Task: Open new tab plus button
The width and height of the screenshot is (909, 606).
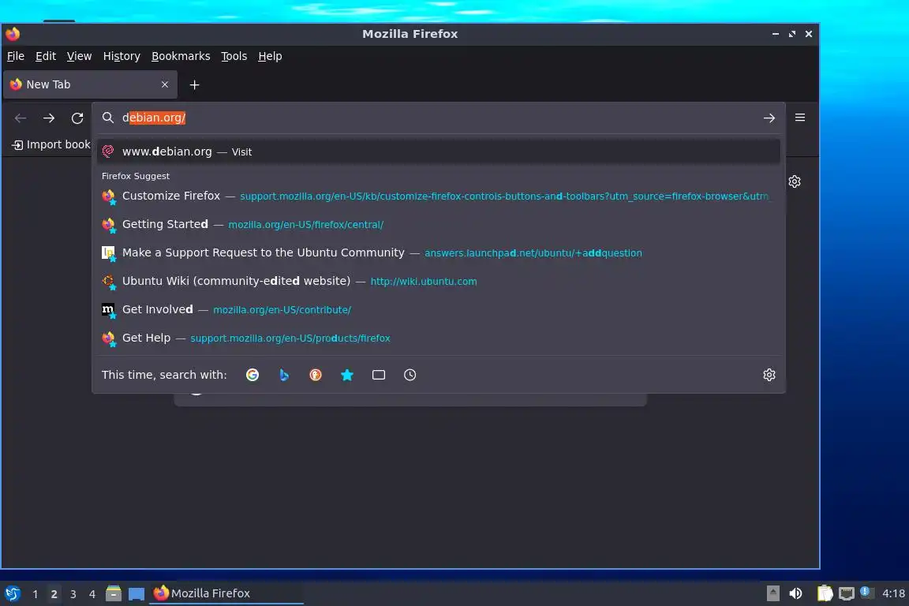Action: [x=194, y=84]
